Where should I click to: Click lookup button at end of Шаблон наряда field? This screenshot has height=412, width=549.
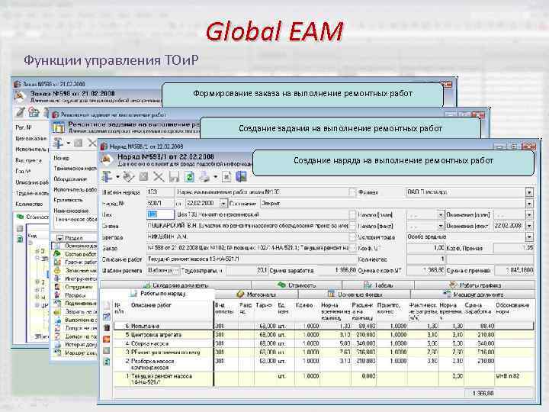point(352,192)
